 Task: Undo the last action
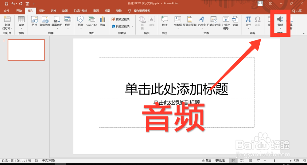pos(13,3)
